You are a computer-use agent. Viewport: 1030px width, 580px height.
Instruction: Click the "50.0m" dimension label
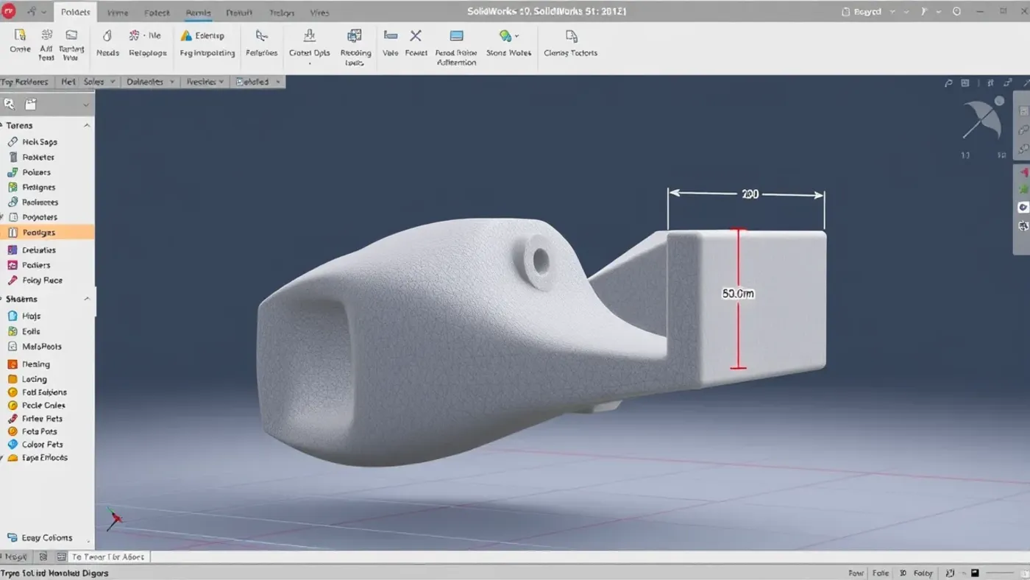pyautogui.click(x=738, y=294)
